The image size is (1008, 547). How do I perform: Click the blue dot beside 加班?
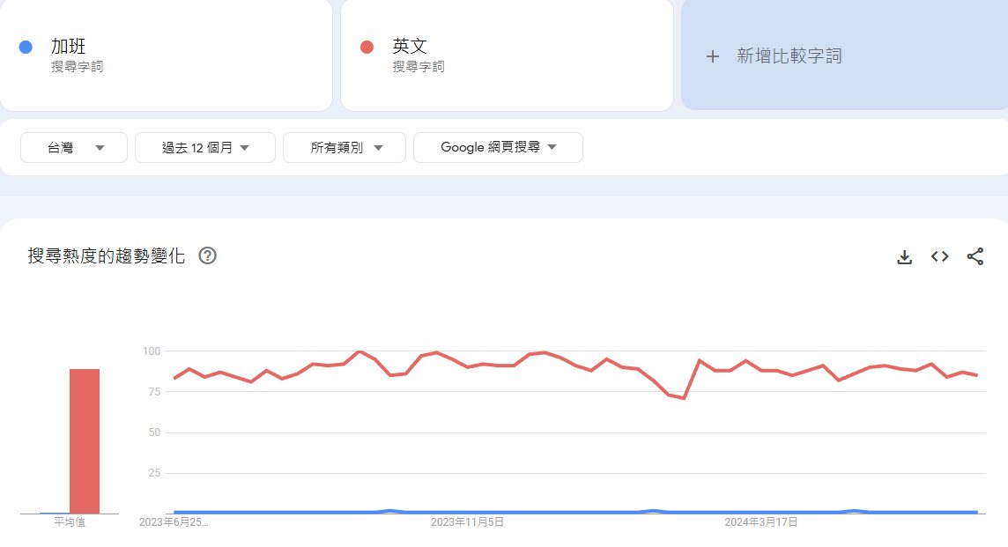(x=26, y=47)
